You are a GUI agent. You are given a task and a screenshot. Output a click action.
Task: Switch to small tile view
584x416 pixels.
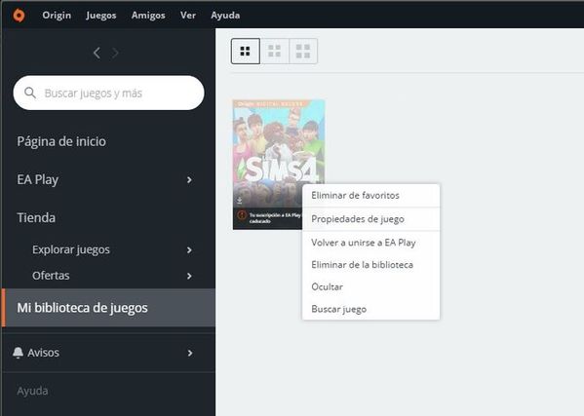(x=246, y=51)
